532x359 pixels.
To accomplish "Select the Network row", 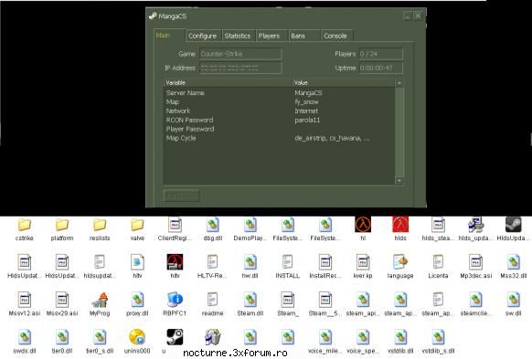I will [279, 111].
